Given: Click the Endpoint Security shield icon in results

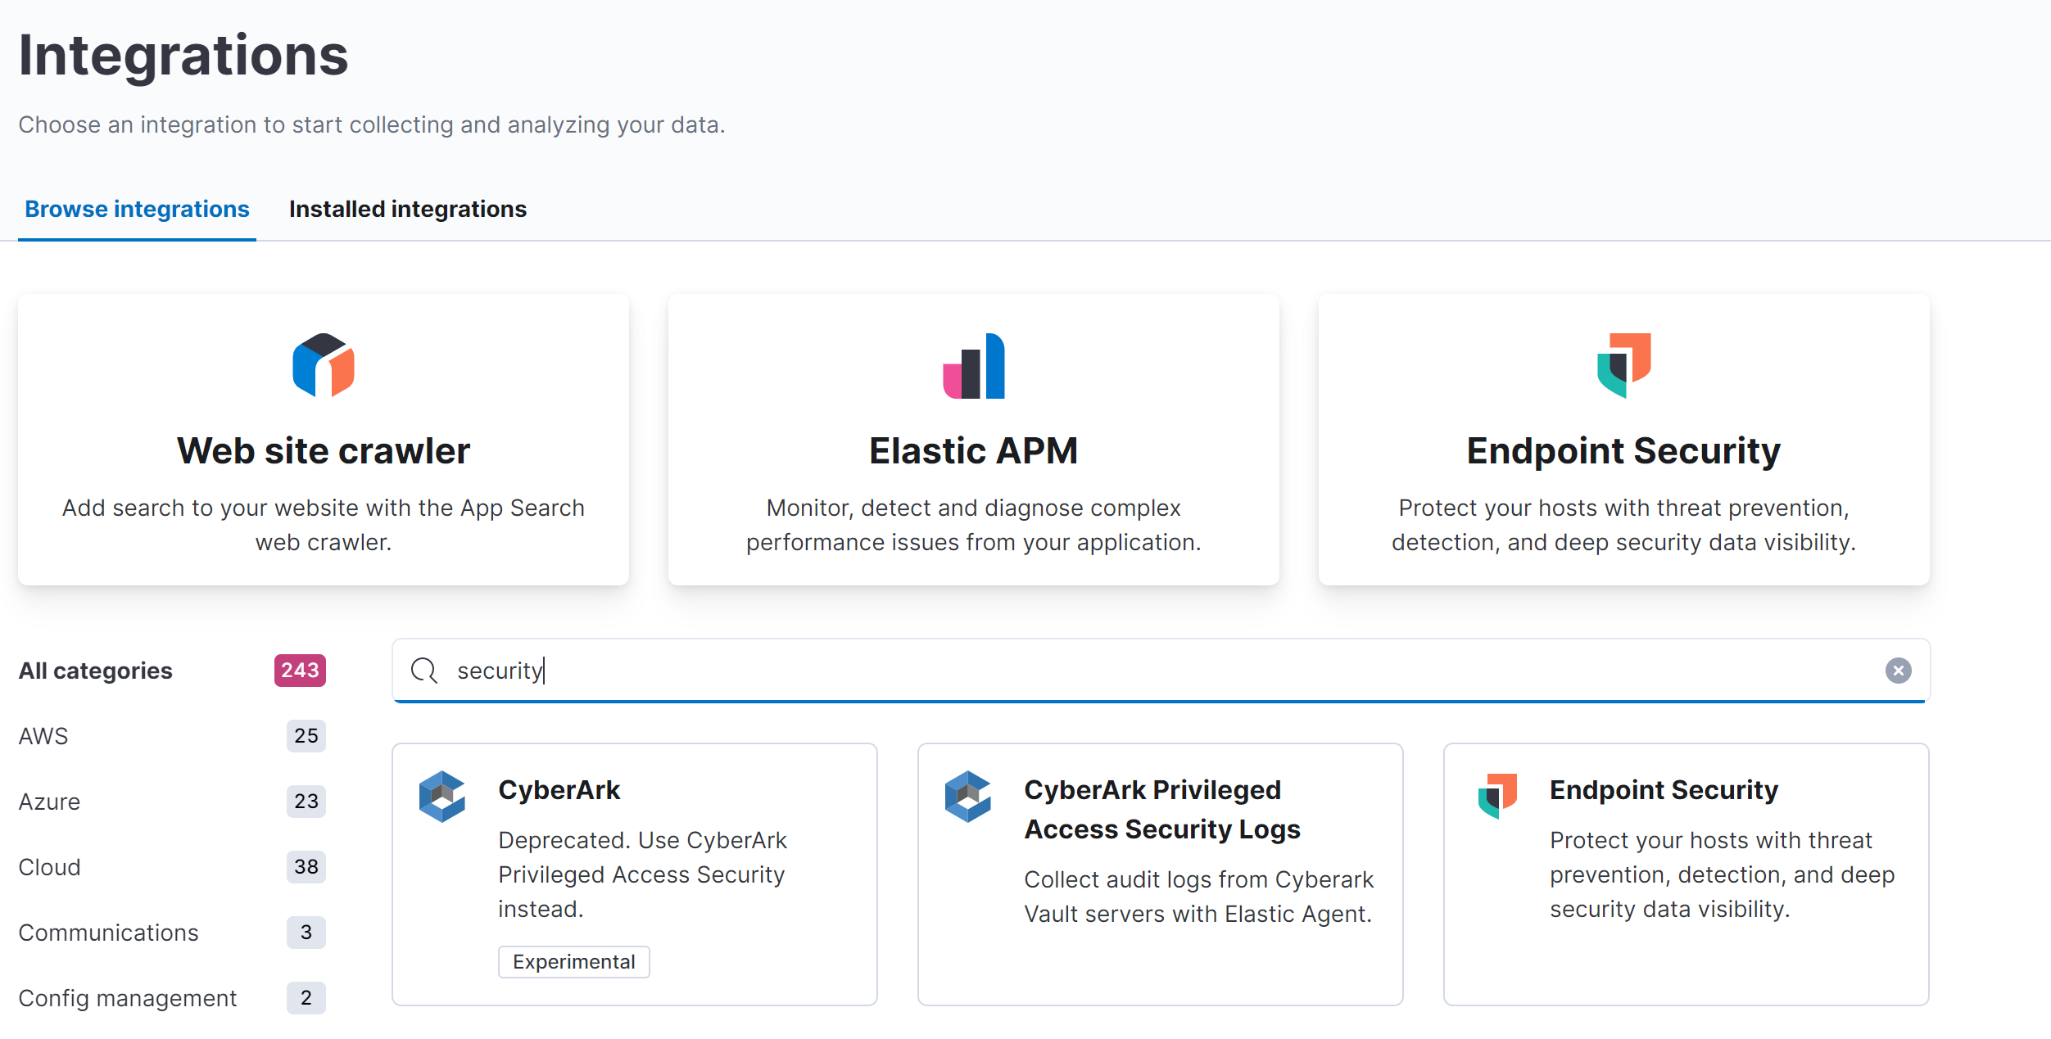Looking at the screenshot, I should click(x=1497, y=795).
